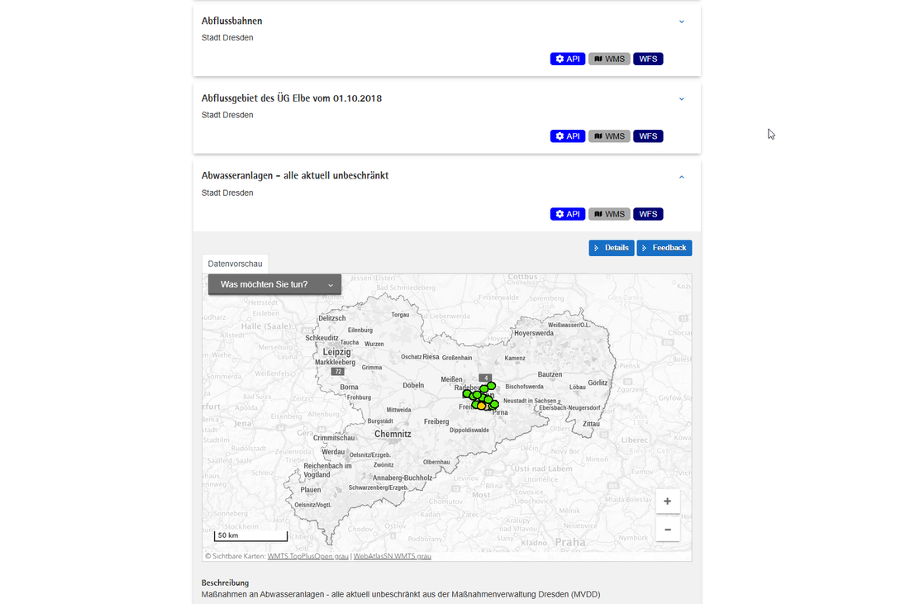The height and width of the screenshot is (604, 905).
Task: Click the green marker cluster near Dresden
Action: click(x=477, y=395)
